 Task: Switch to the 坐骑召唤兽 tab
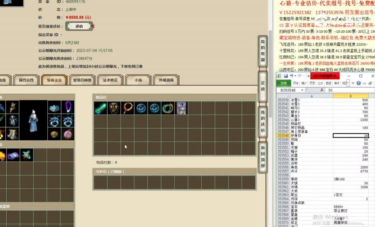tap(83, 80)
